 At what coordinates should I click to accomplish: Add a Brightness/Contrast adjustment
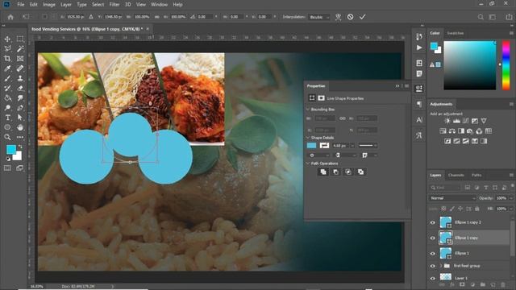(447, 121)
